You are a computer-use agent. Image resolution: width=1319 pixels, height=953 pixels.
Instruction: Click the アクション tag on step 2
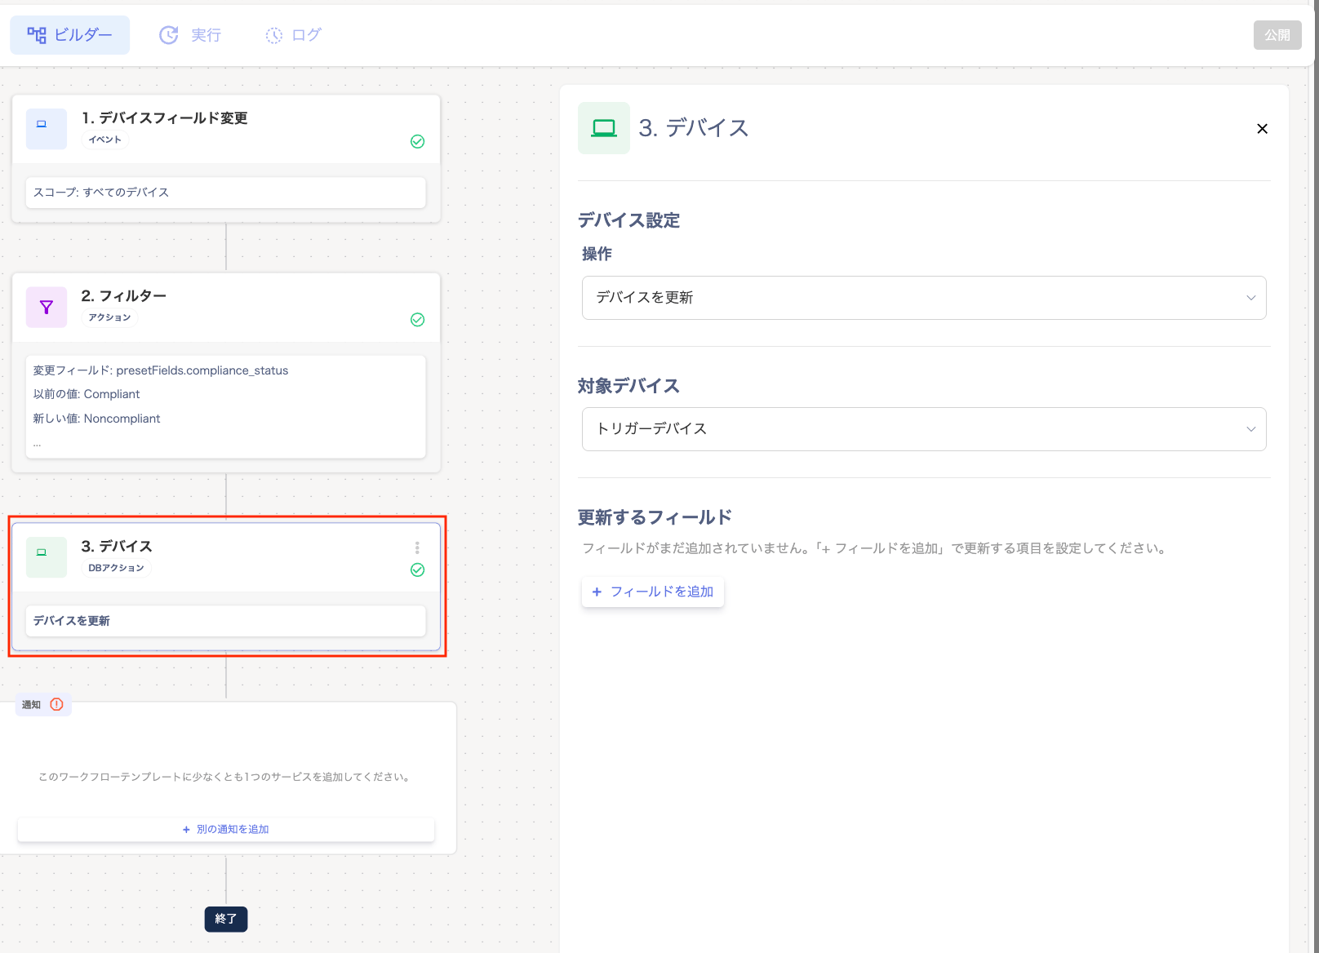[x=109, y=317]
